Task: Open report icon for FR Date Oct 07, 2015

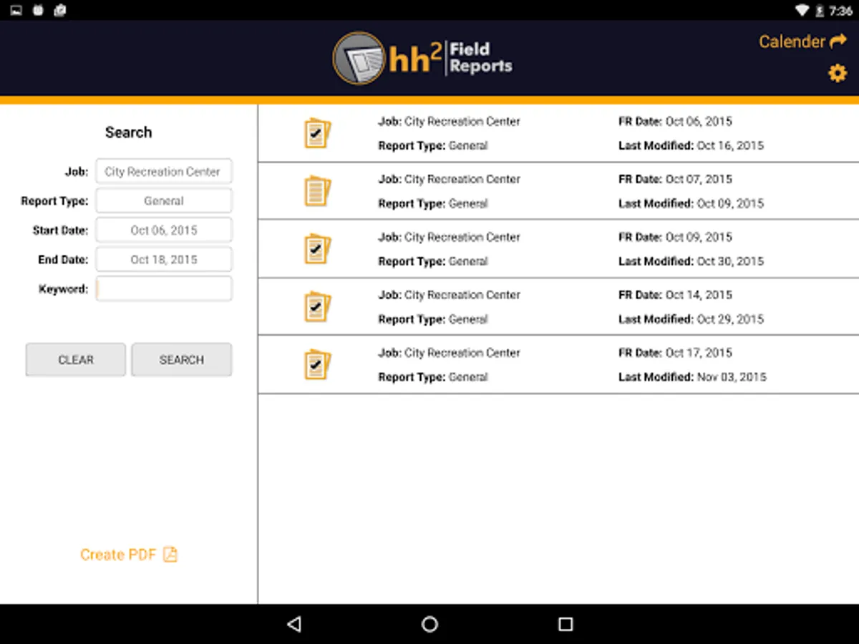Action: (x=317, y=191)
